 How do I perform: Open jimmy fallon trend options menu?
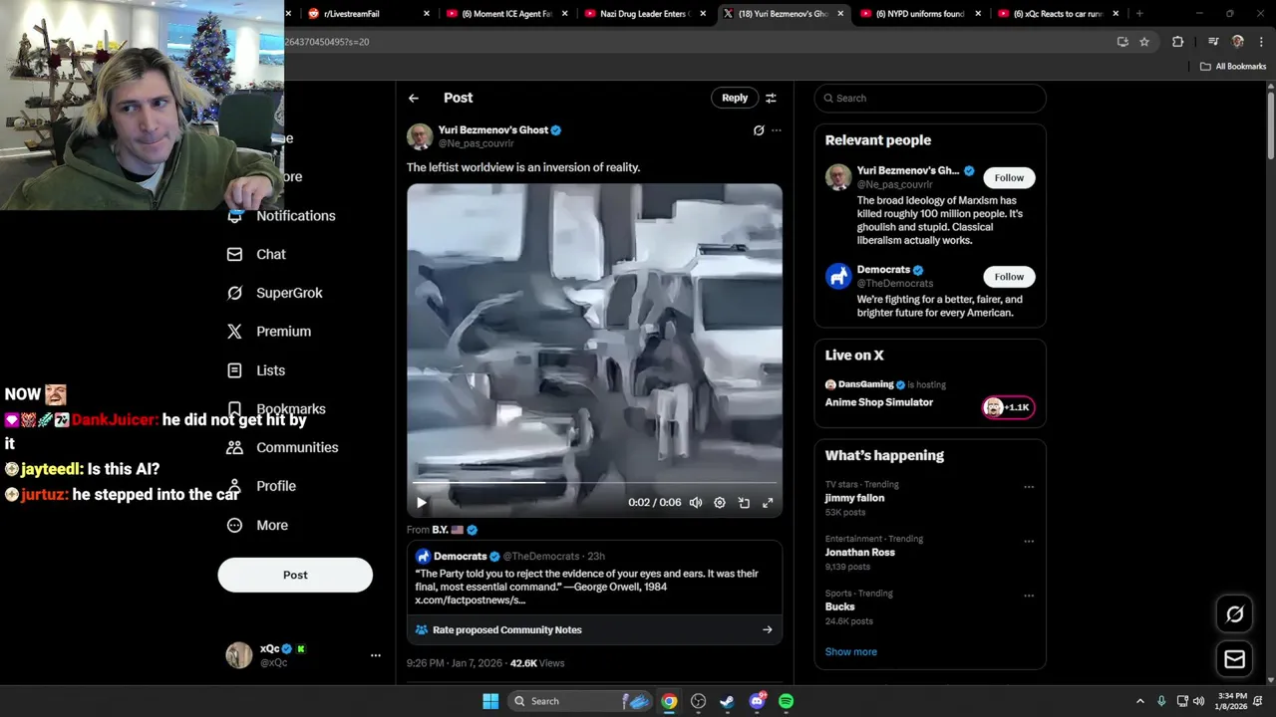point(1029,487)
